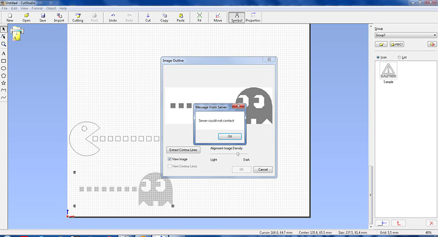This screenshot has width=438, height=237.
Task: Select the List radio button
Action: coord(399,57)
